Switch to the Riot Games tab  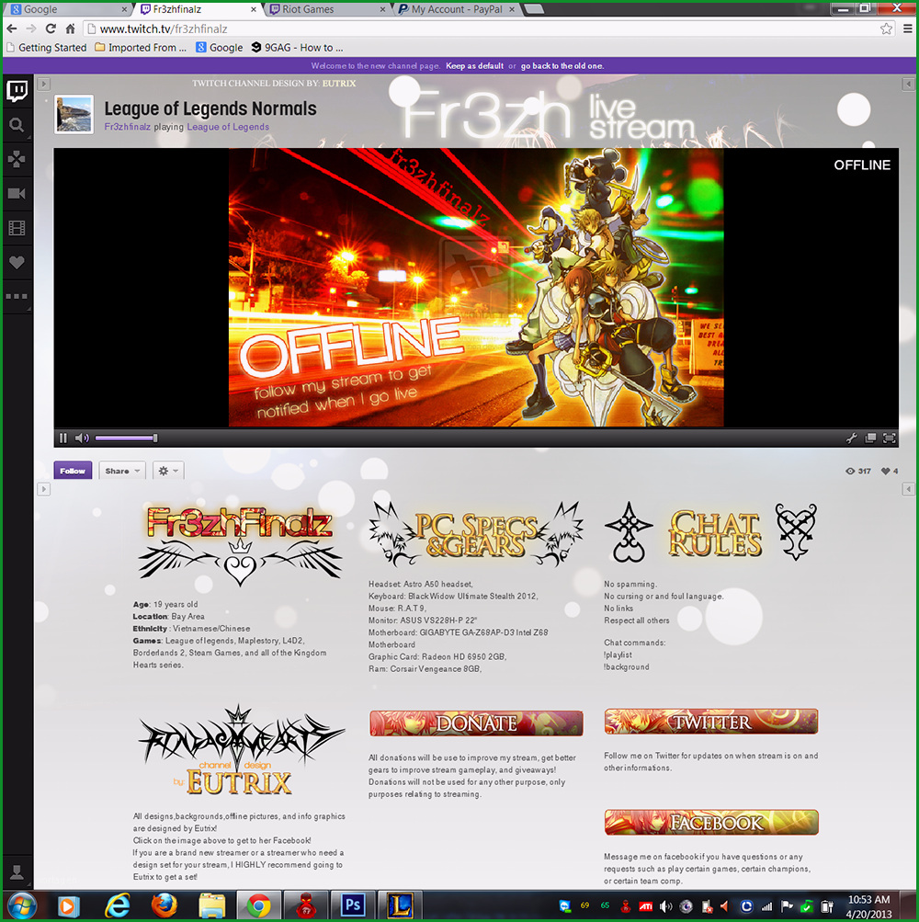click(326, 9)
